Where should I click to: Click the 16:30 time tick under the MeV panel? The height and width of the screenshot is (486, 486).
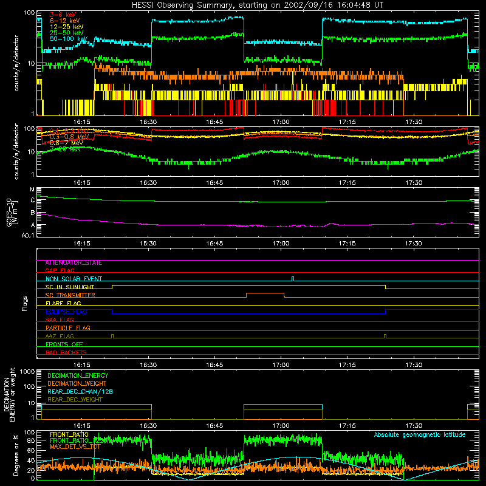click(x=148, y=183)
